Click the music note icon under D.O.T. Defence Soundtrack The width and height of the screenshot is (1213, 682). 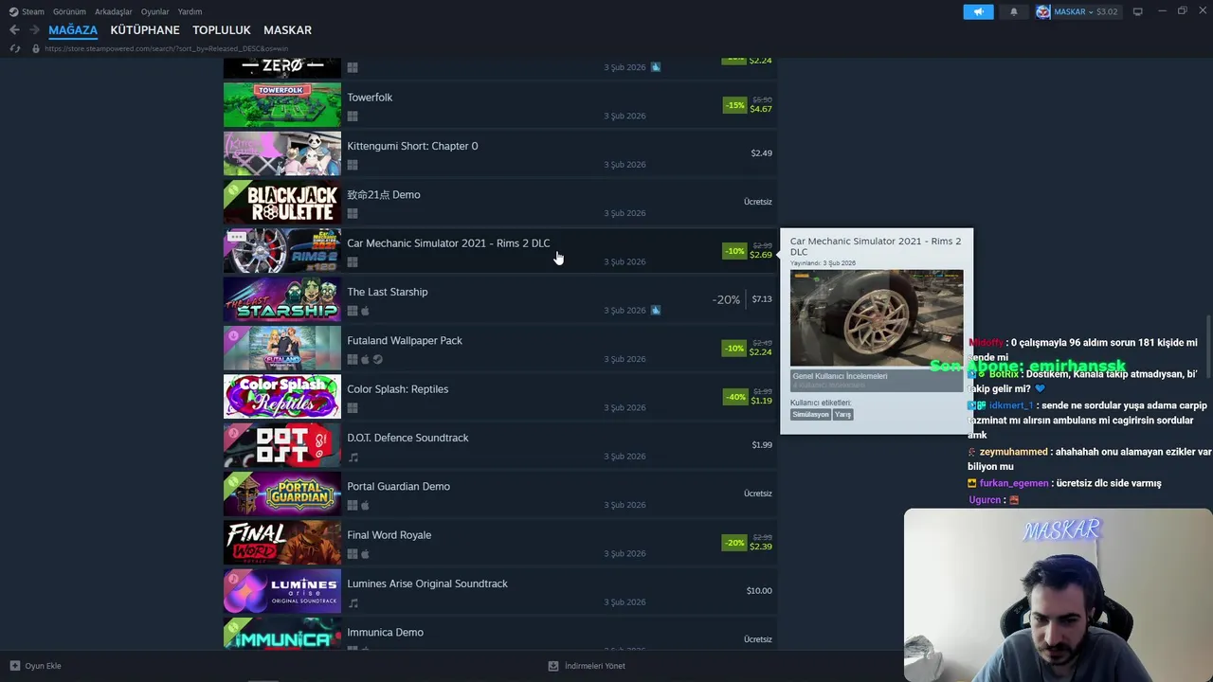(353, 457)
